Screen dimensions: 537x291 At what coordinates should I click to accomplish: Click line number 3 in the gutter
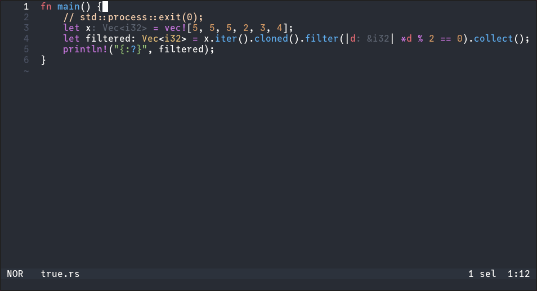[x=26, y=28]
